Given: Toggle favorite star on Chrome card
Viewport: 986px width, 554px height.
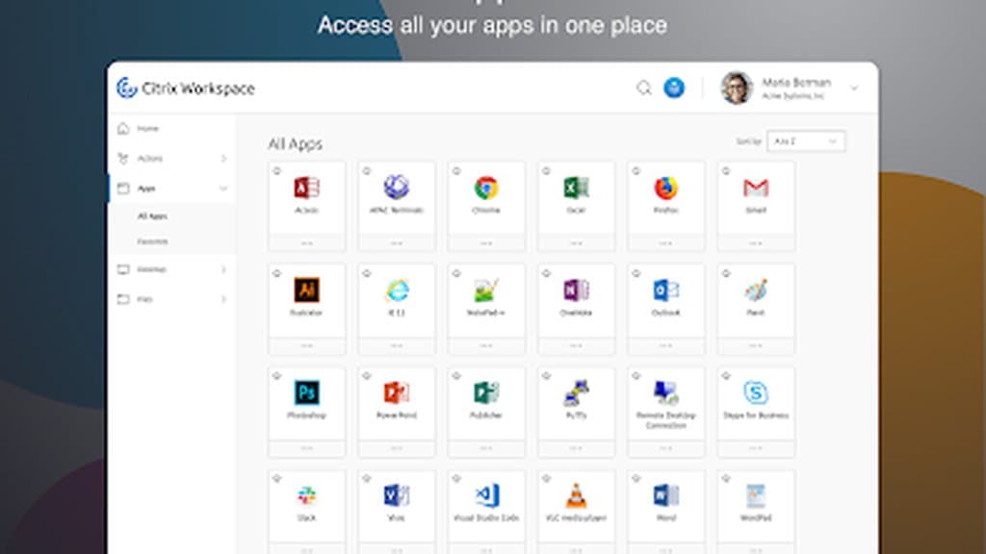Looking at the screenshot, I should coord(457,171).
